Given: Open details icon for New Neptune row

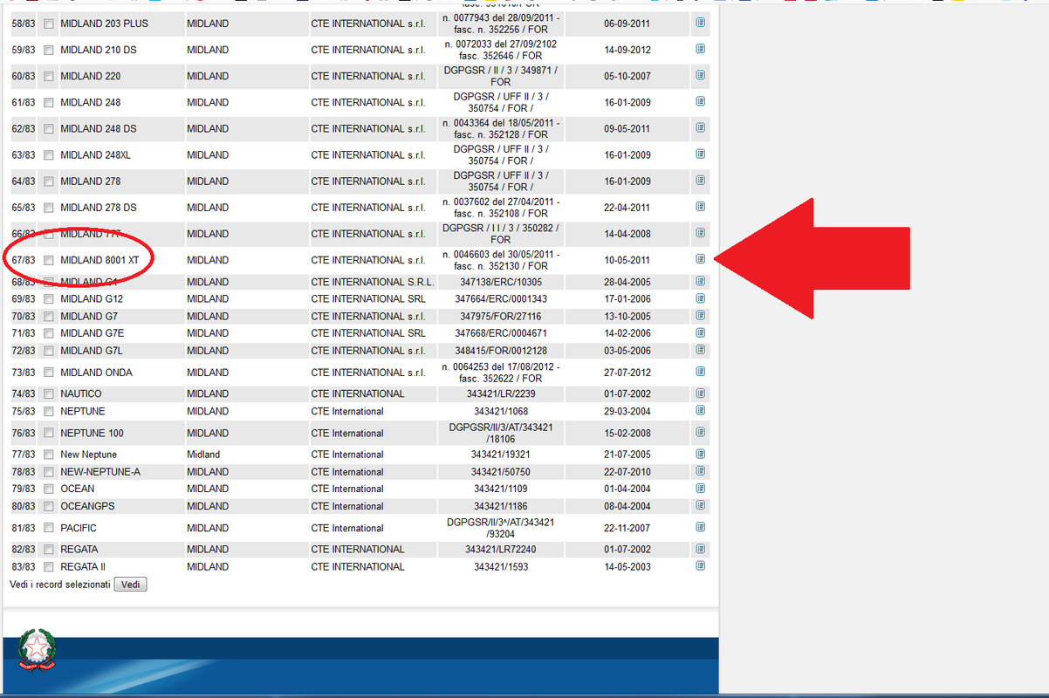Looking at the screenshot, I should (700, 454).
